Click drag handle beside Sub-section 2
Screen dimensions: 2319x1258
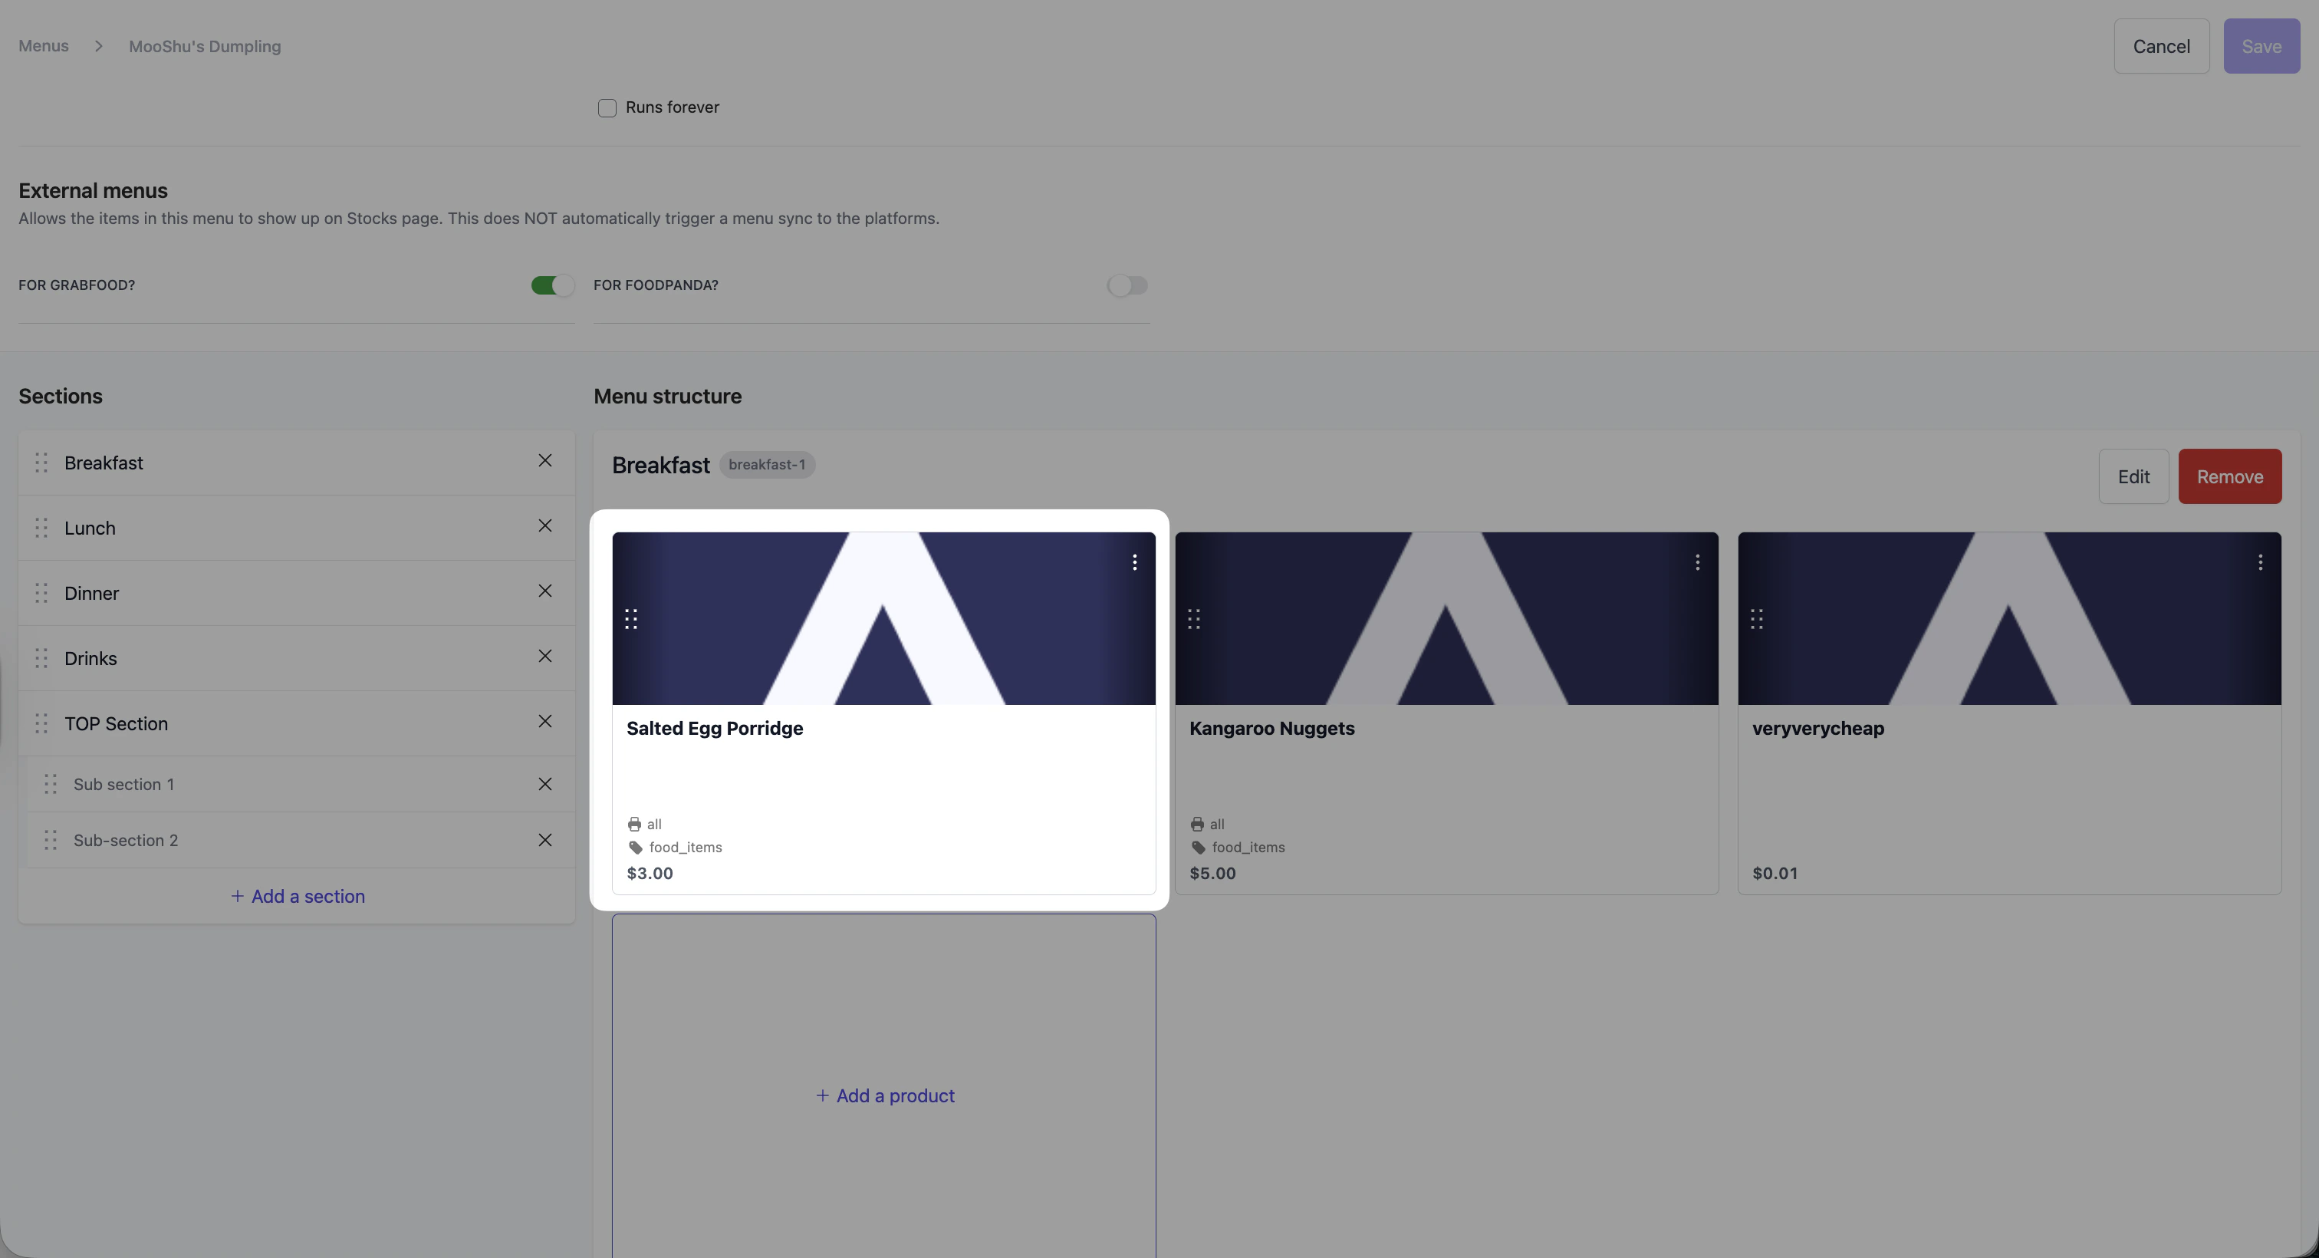pyautogui.click(x=51, y=840)
